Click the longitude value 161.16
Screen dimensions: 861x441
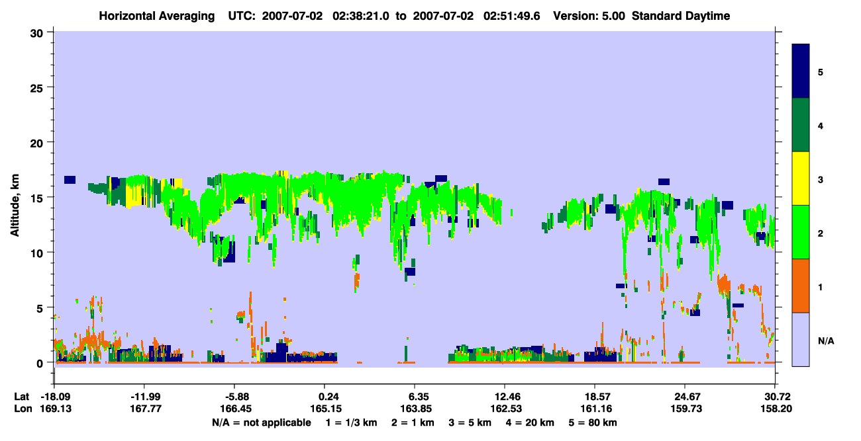tap(595, 409)
